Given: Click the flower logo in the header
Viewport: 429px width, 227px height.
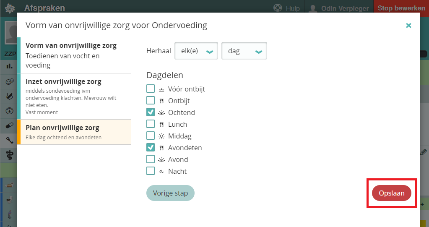Looking at the screenshot, I should coord(9,8).
